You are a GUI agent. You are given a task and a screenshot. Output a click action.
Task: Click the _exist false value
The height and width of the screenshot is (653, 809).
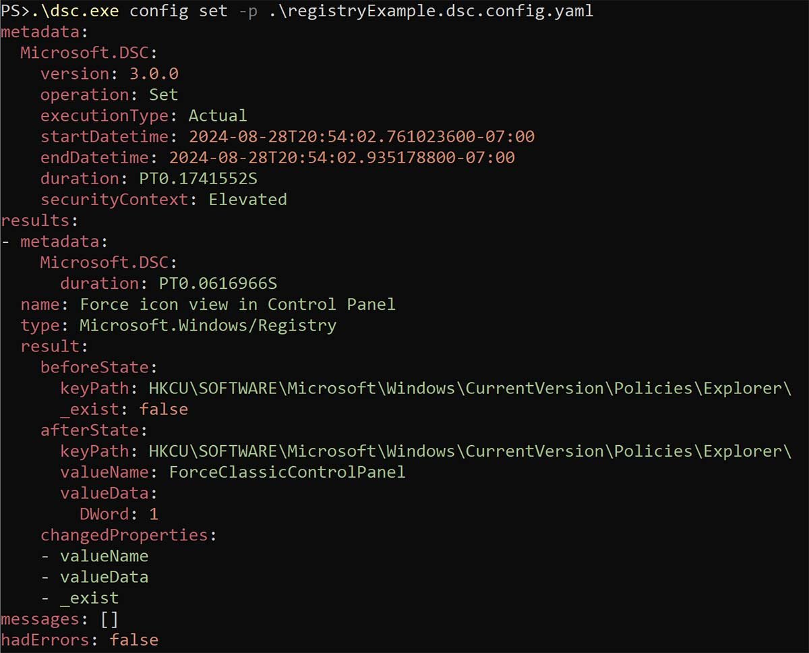tap(164, 409)
